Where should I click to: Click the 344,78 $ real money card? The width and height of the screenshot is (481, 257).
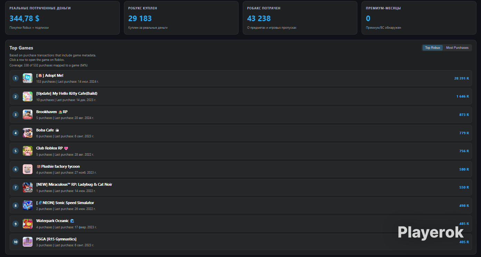click(x=62, y=18)
